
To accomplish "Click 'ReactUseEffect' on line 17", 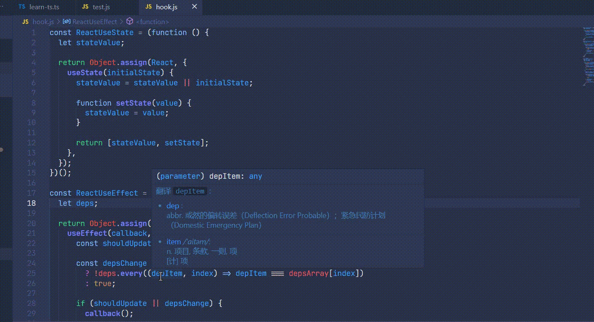I will [107, 193].
